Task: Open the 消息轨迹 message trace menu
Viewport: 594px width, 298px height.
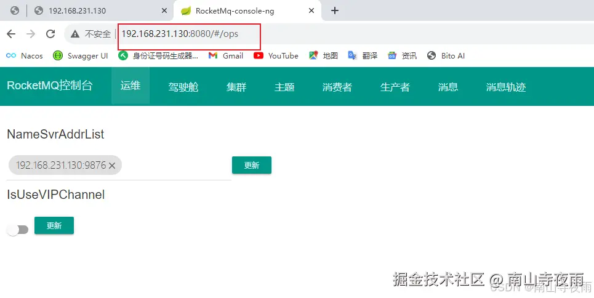Action: pyautogui.click(x=506, y=87)
